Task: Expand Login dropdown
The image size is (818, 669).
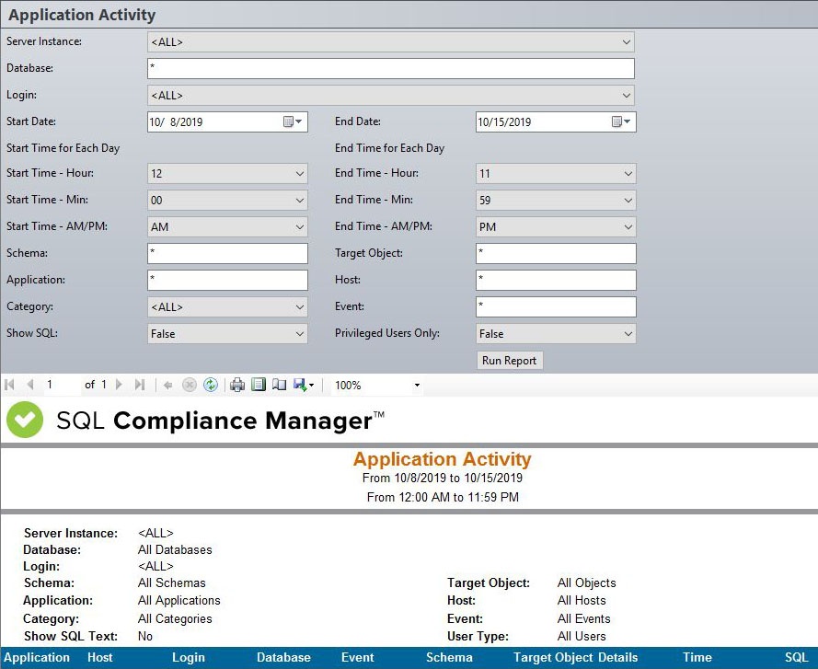Action: click(x=626, y=96)
